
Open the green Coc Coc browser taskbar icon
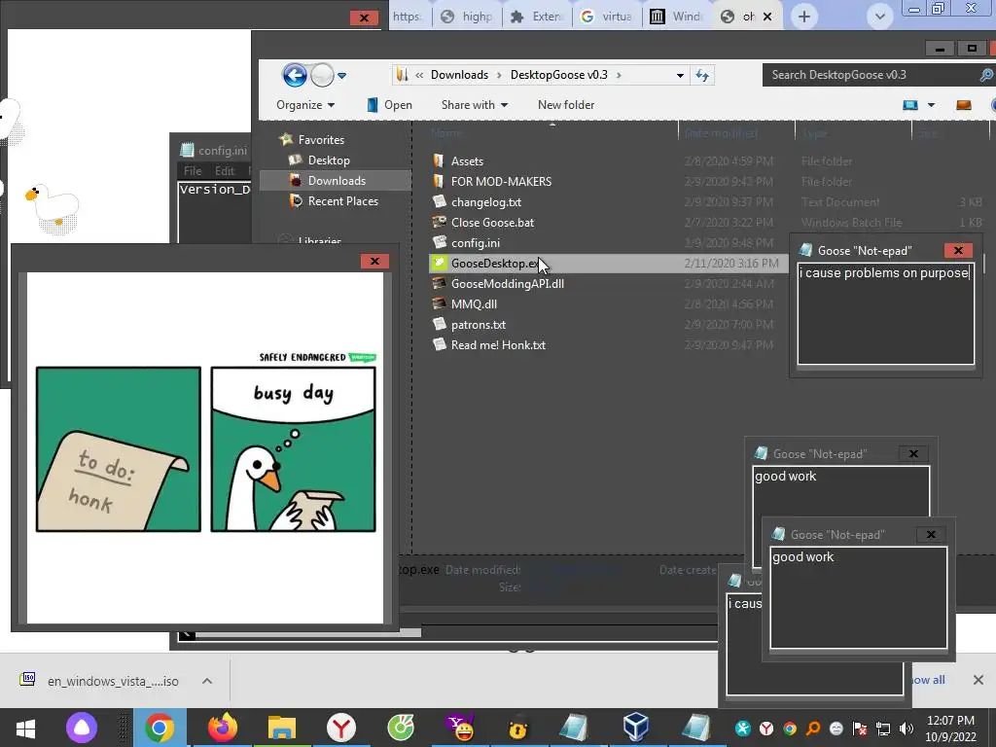tap(401, 728)
